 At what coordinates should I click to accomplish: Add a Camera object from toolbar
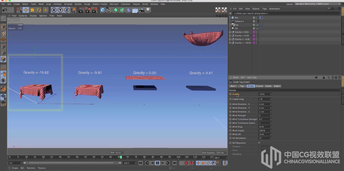pos(142,10)
